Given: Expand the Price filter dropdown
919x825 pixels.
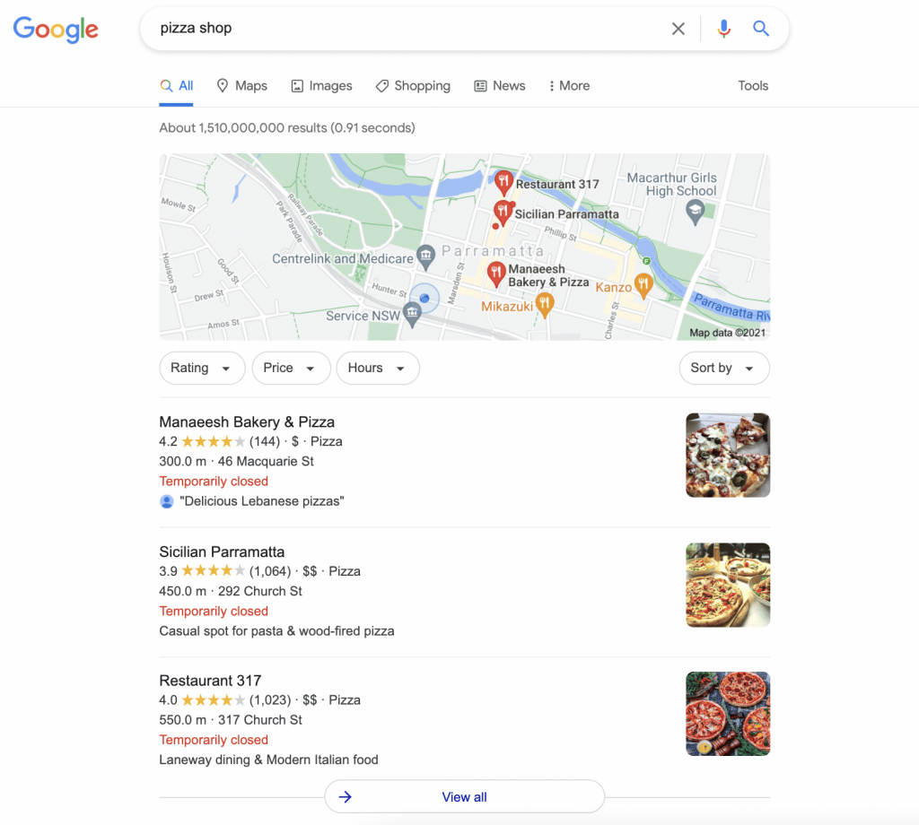Looking at the screenshot, I should pyautogui.click(x=292, y=368).
